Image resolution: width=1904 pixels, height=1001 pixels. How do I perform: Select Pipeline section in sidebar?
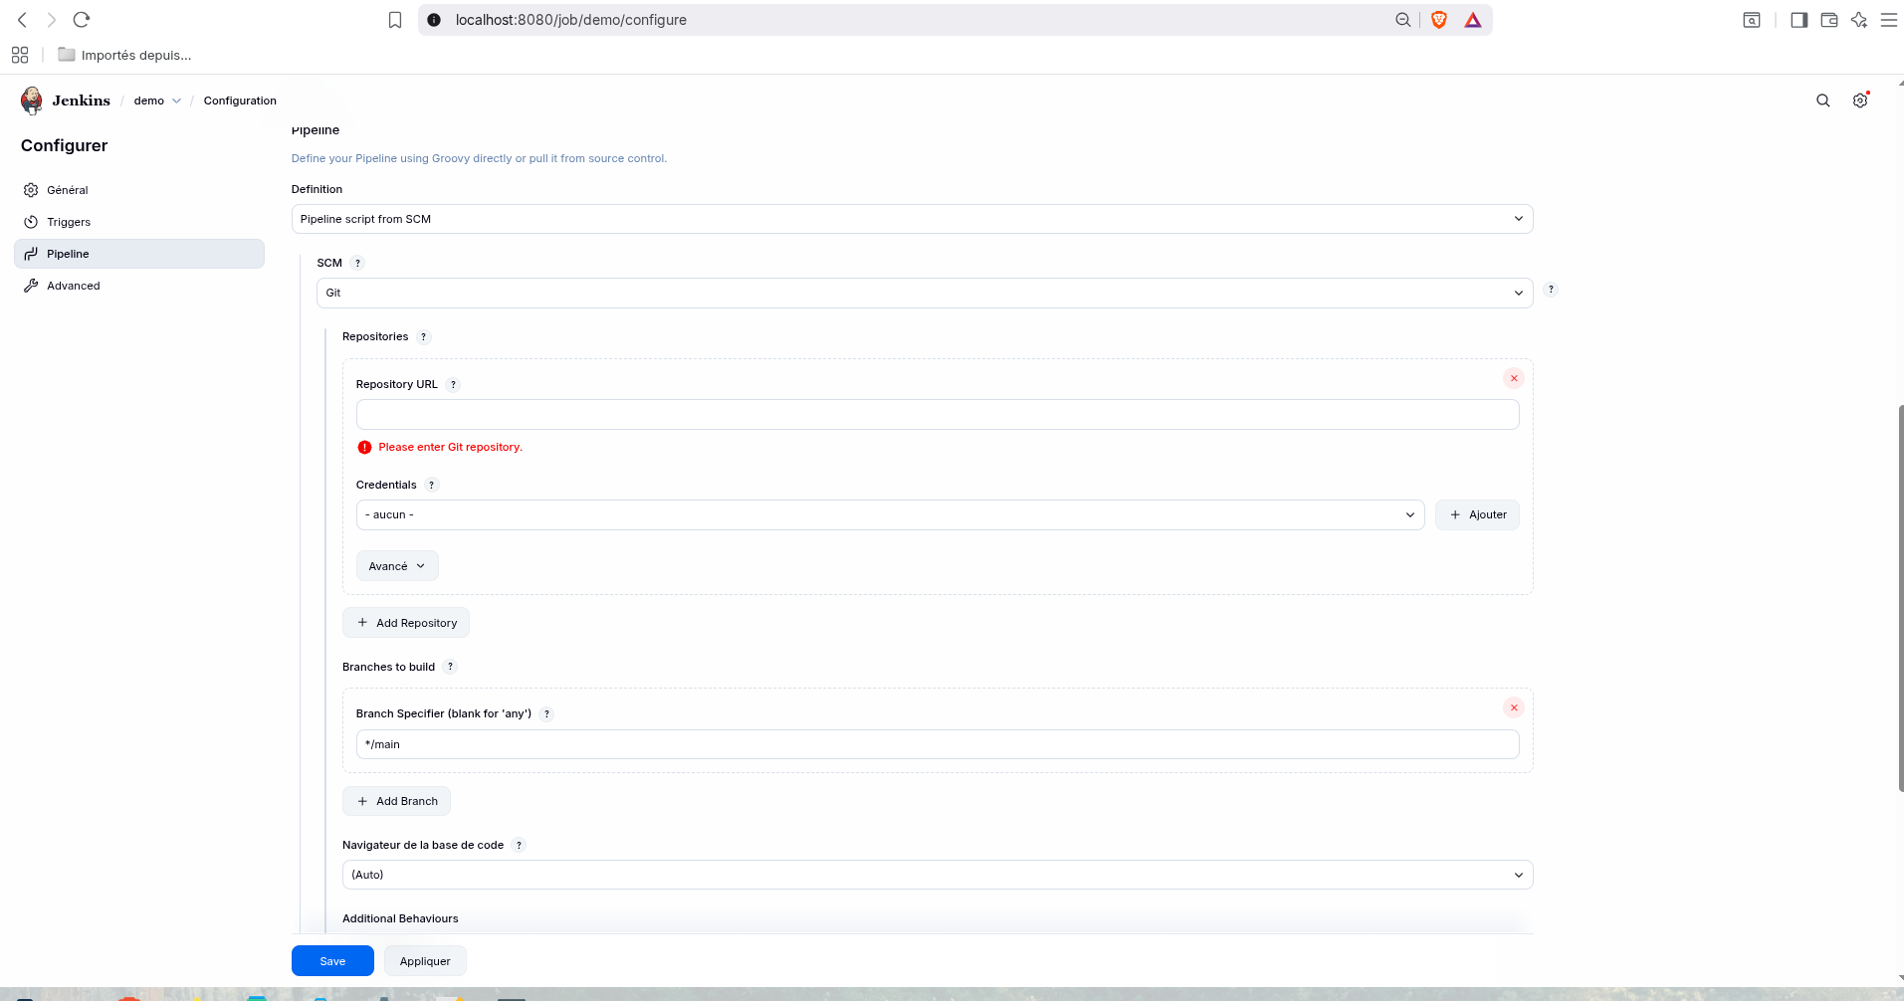(x=139, y=254)
